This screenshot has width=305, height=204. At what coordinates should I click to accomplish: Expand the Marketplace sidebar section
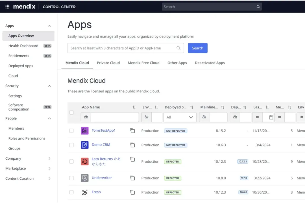[49, 168]
